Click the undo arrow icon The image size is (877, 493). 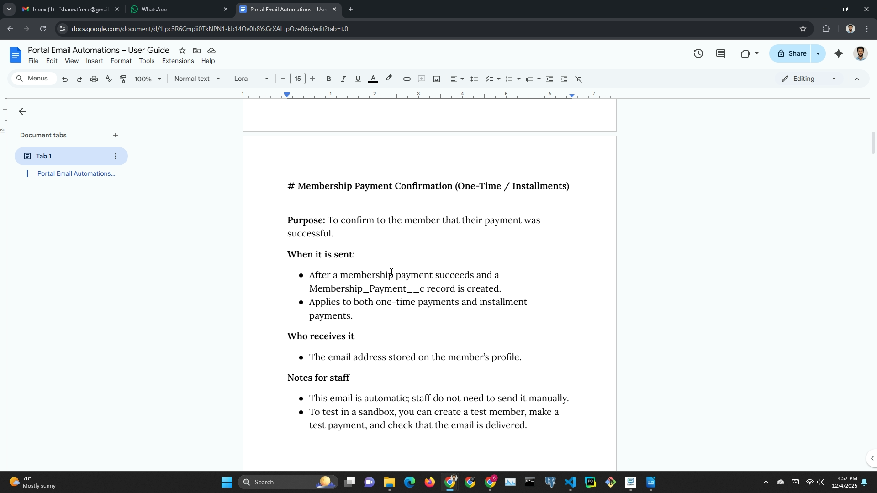pyautogui.click(x=65, y=79)
